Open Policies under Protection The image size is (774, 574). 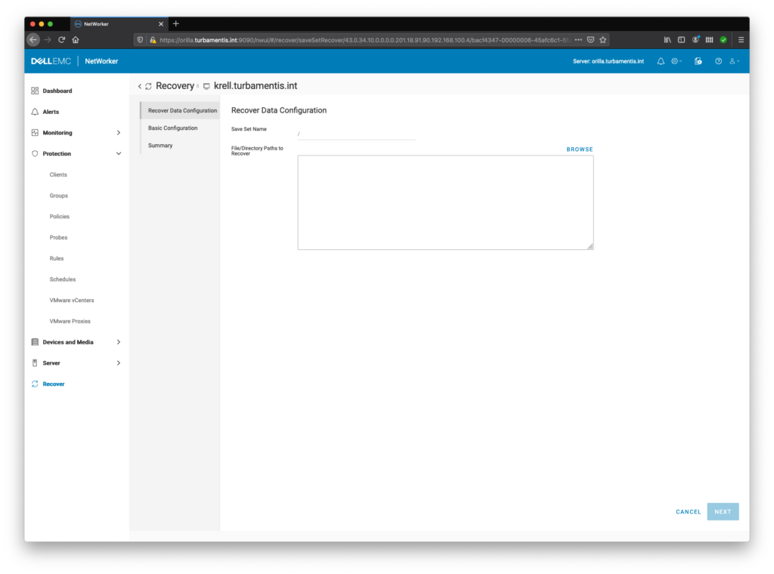(x=58, y=216)
